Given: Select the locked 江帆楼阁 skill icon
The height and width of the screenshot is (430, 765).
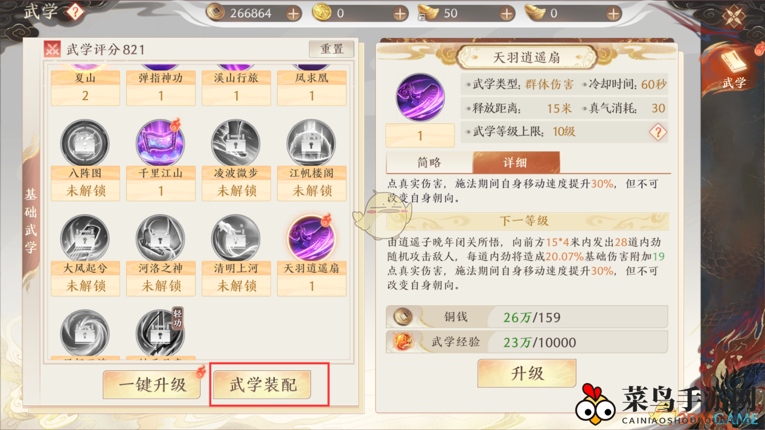Looking at the screenshot, I should click(x=312, y=143).
